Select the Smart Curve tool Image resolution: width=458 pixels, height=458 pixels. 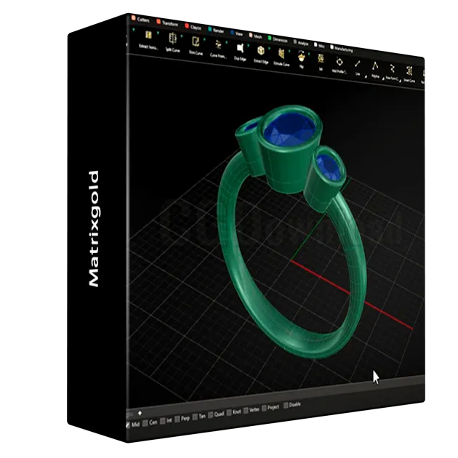409,74
